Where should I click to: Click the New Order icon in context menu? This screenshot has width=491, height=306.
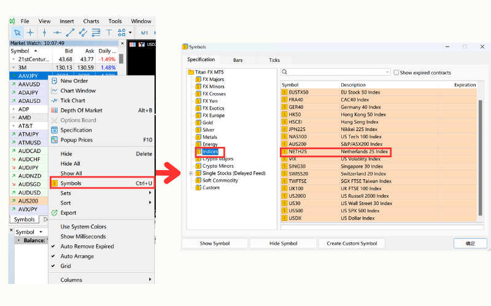[x=55, y=81]
